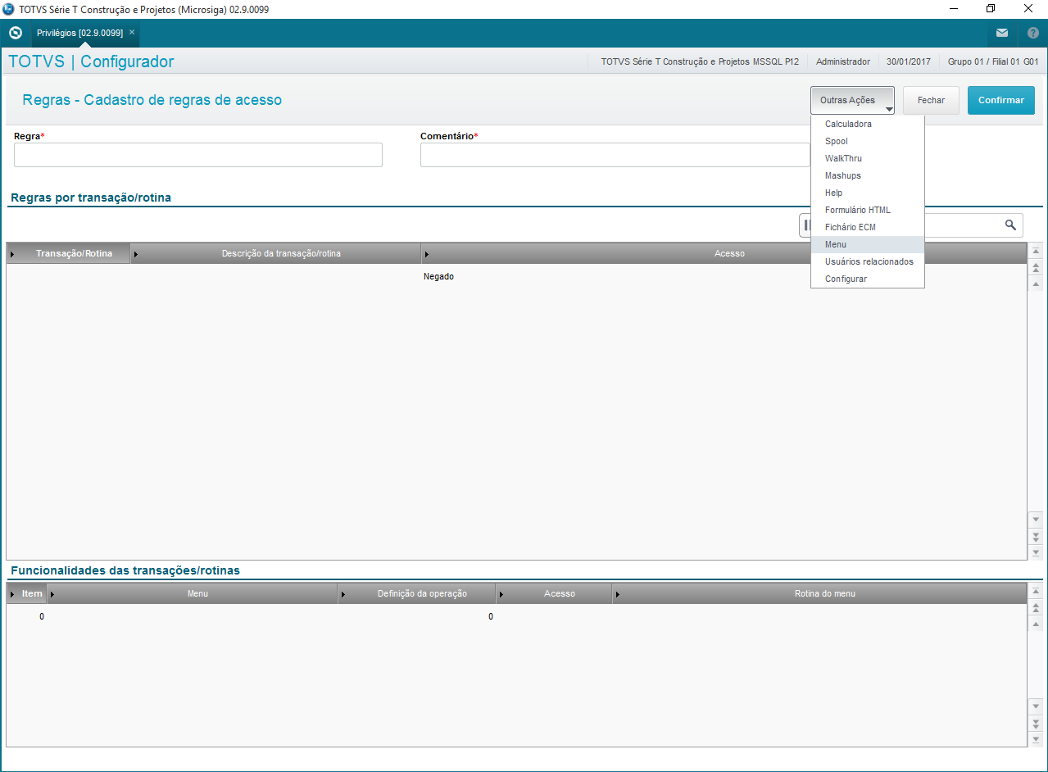Collapse the Outras Ações dropdown
The height and width of the screenshot is (772, 1048).
(852, 100)
